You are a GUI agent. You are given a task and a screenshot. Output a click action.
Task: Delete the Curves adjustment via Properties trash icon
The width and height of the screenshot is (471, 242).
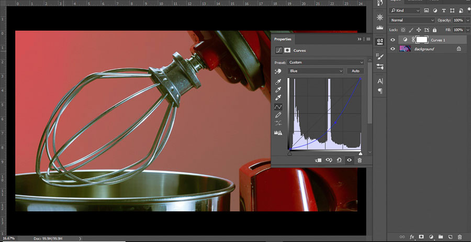click(x=360, y=160)
